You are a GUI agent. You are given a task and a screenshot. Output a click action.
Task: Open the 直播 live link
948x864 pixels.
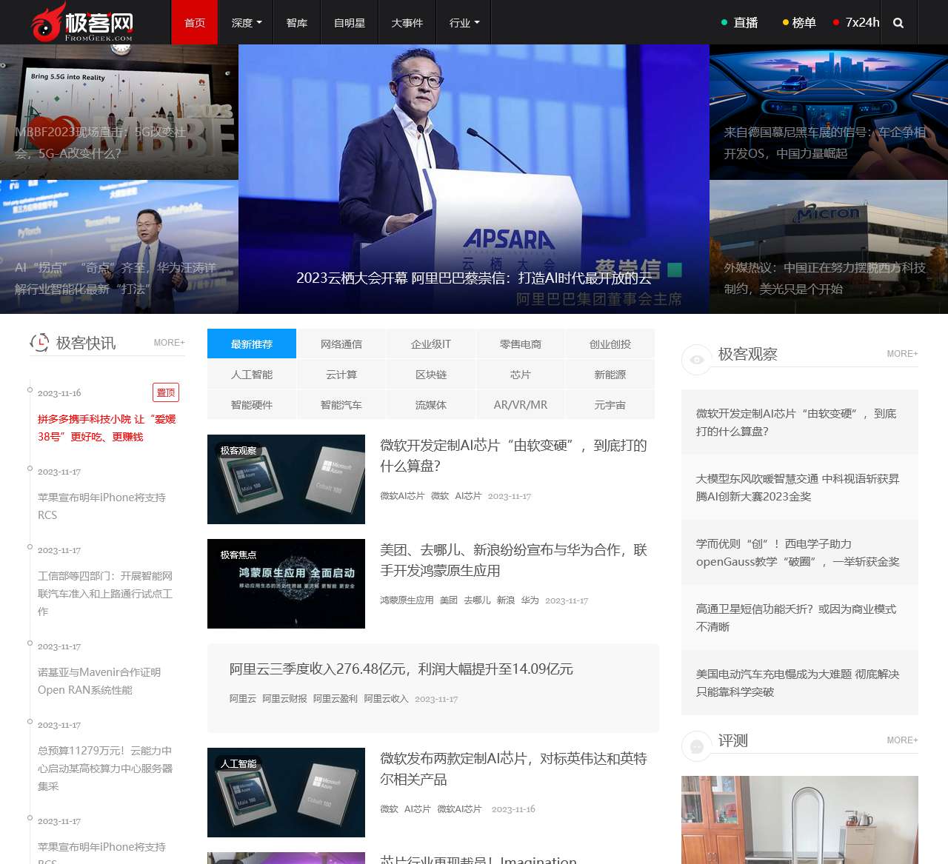coord(741,23)
